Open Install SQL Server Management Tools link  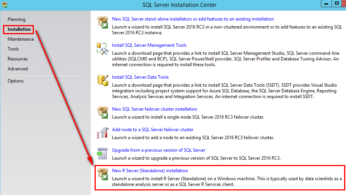coord(149,45)
